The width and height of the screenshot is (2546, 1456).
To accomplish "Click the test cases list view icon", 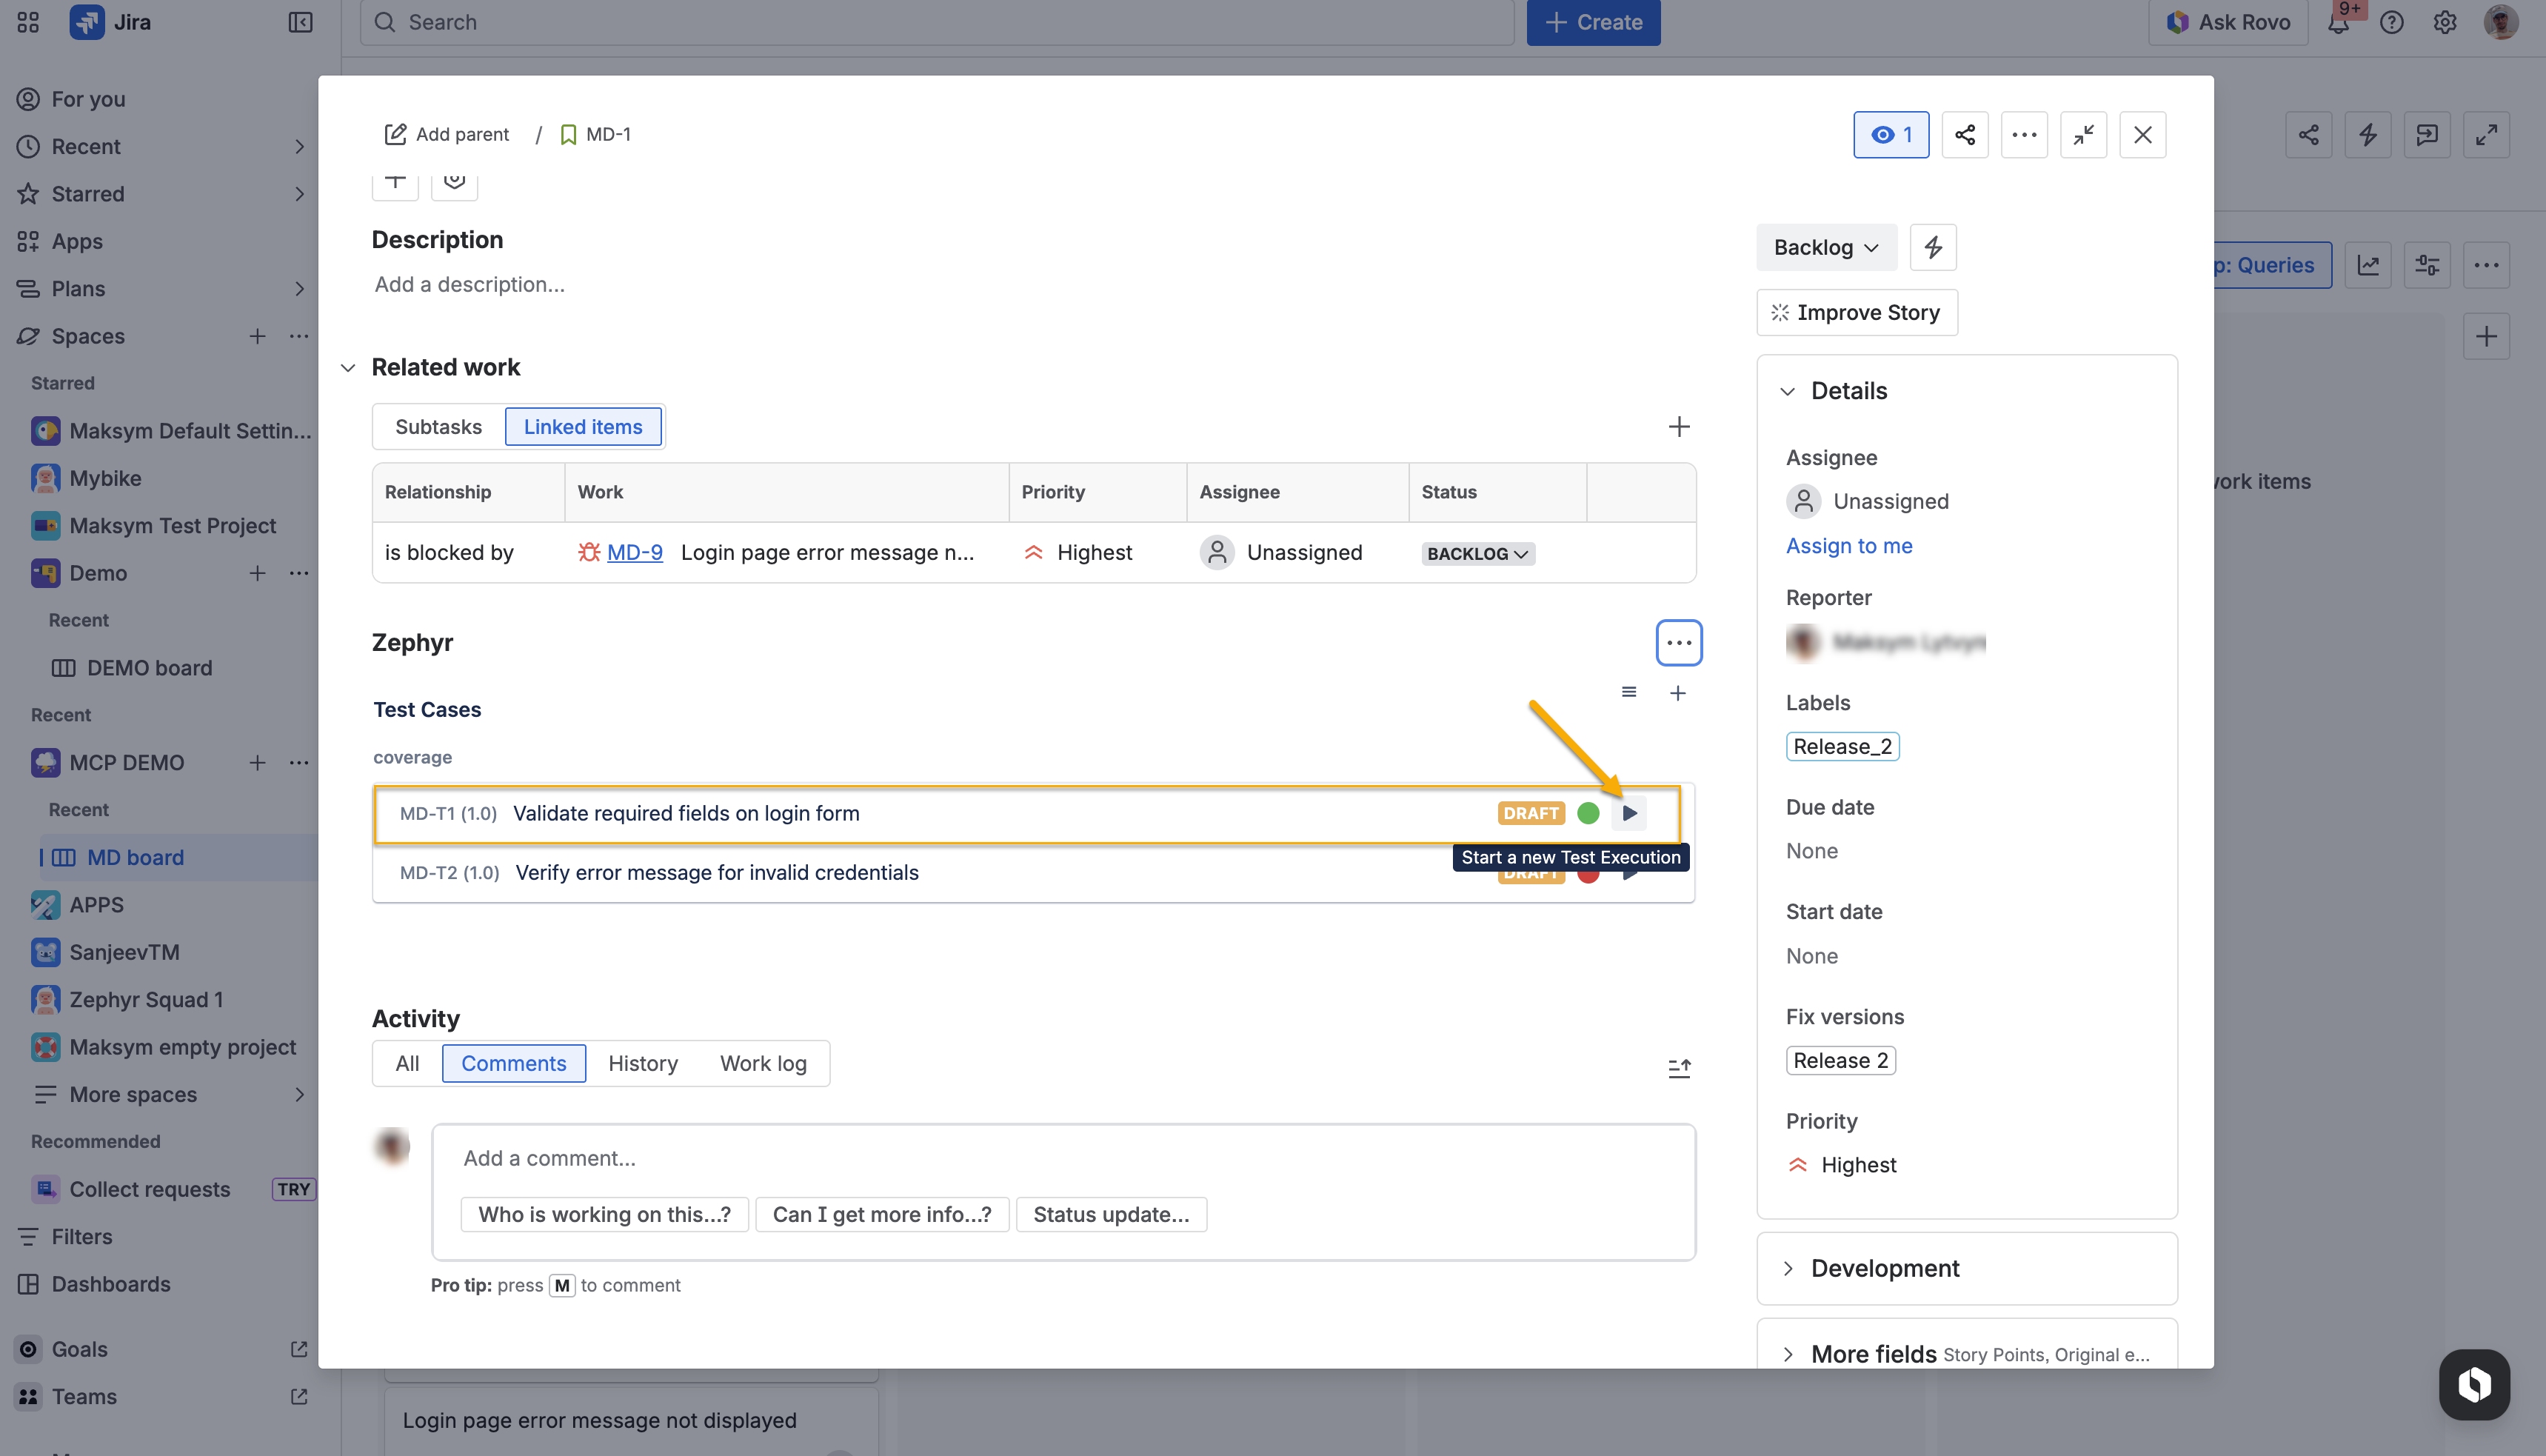I will (x=1628, y=692).
